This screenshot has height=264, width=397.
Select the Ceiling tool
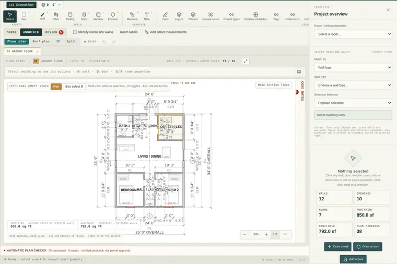pyautogui.click(x=70, y=16)
